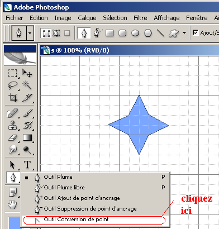
Task: Select the Move tool
Action: [x=27, y=73]
